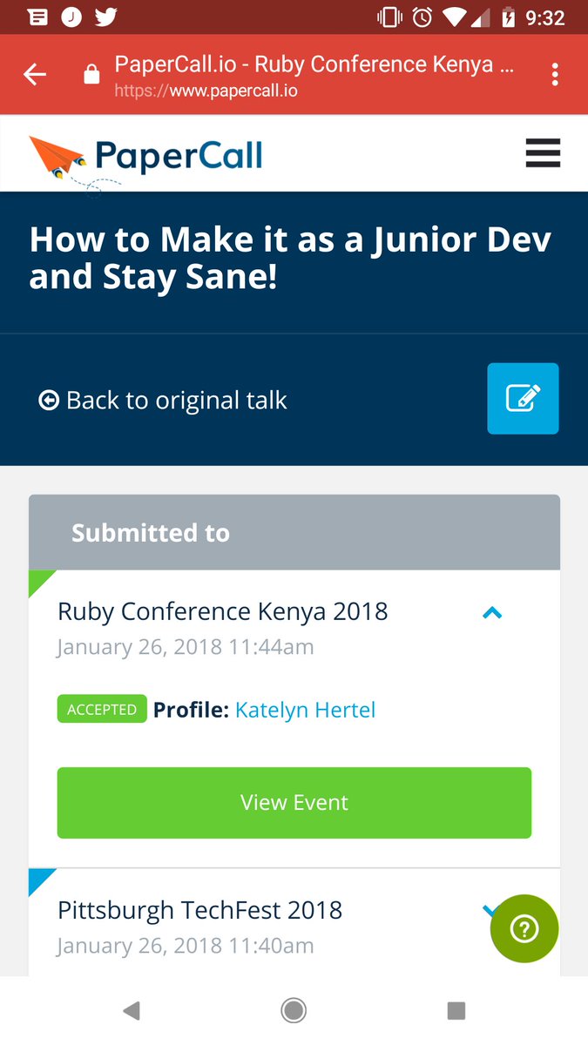
Task: Tap the clock notification icon in status bar
Action: [71, 17]
